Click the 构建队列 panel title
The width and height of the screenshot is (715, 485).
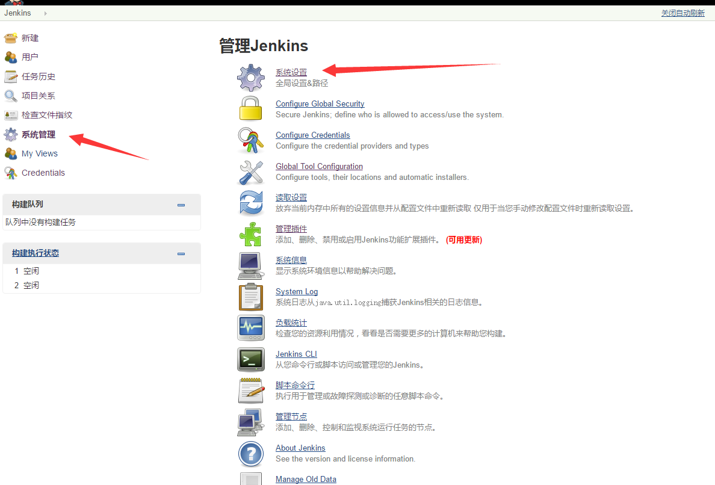coord(27,204)
